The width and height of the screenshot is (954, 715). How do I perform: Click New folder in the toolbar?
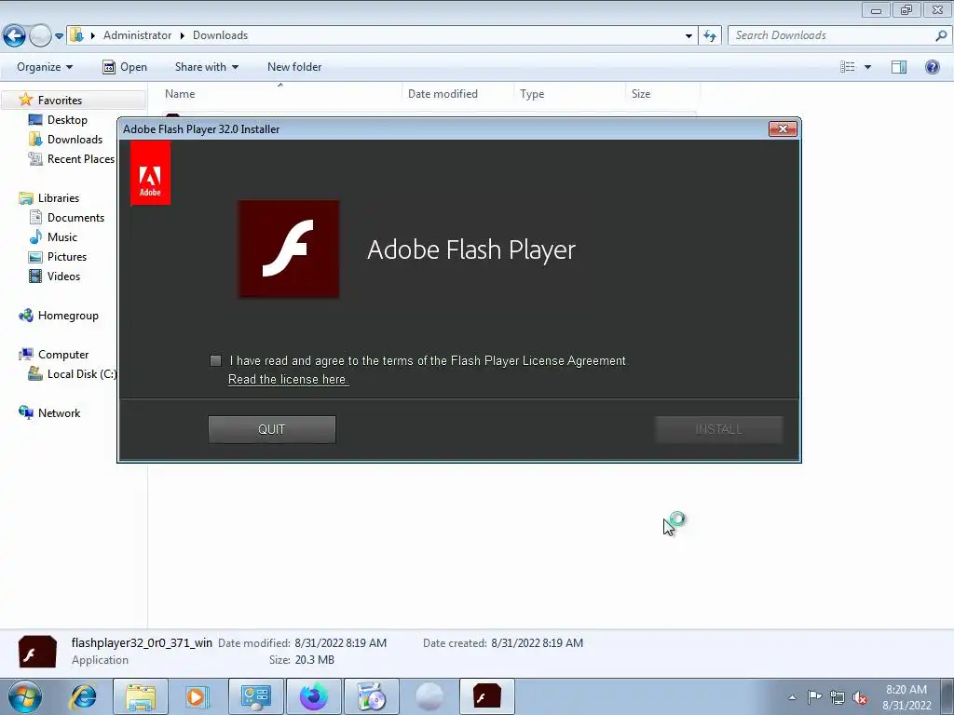coord(294,67)
